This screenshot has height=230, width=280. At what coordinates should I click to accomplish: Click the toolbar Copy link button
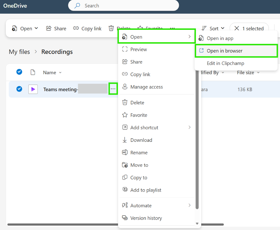87,29
